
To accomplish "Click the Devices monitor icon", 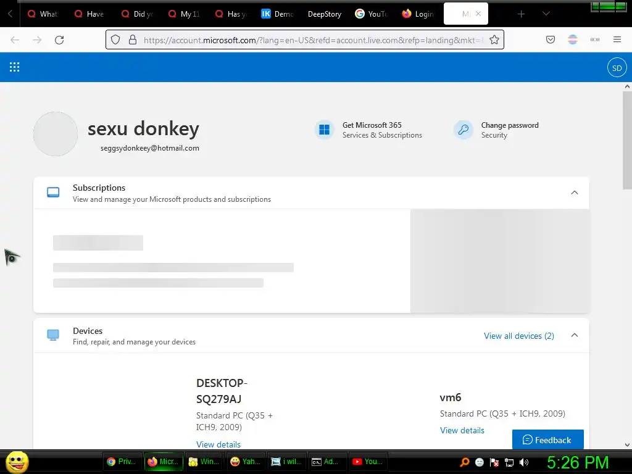I will pos(53,335).
